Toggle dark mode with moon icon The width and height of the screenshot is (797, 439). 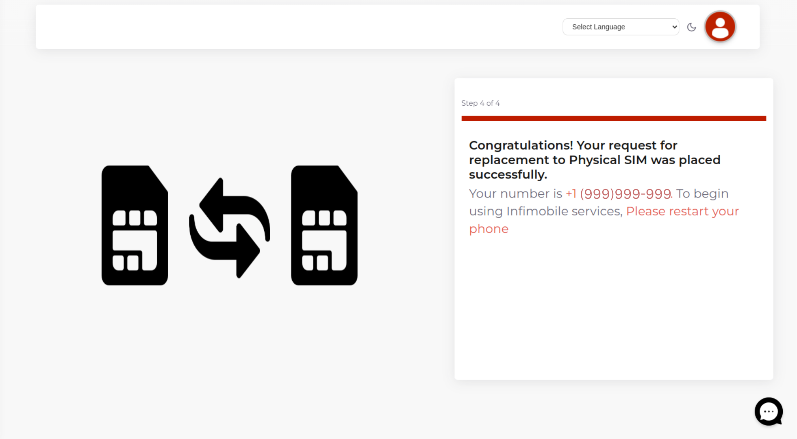(x=691, y=27)
